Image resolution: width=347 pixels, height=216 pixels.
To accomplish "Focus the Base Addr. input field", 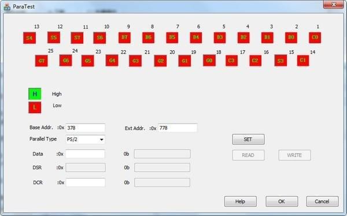I will (86, 128).
